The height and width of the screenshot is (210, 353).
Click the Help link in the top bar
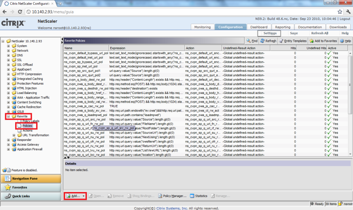[345, 33]
